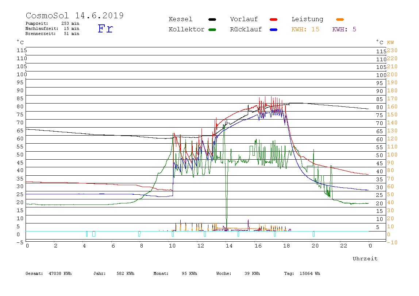Click the "Brennerzeit:" label

(x=41, y=34)
